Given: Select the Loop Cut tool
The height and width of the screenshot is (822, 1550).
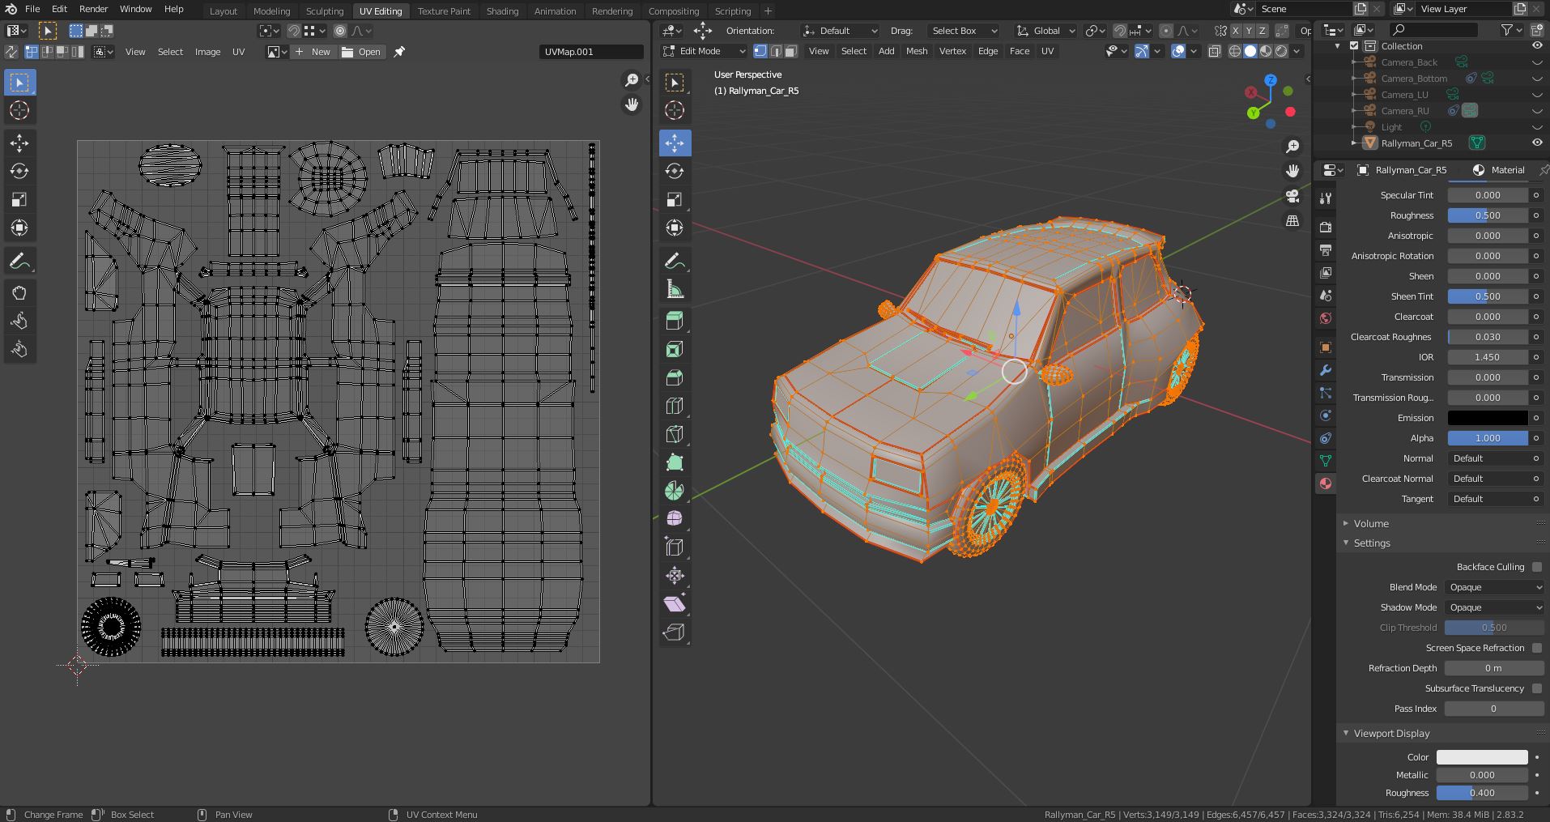Looking at the screenshot, I should pyautogui.click(x=674, y=406).
